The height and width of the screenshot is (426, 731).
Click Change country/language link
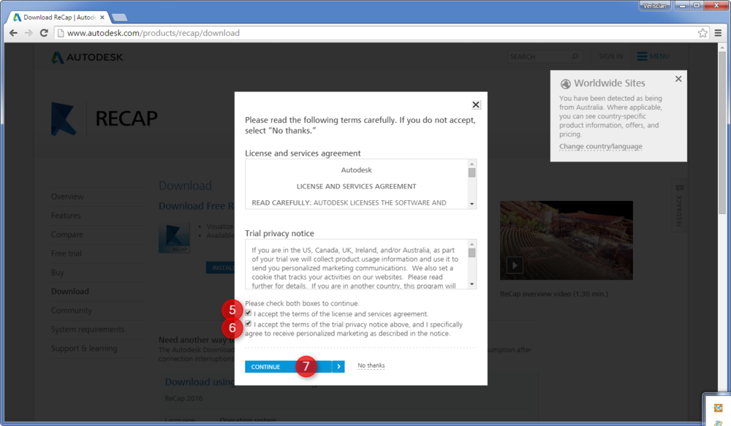tap(600, 146)
